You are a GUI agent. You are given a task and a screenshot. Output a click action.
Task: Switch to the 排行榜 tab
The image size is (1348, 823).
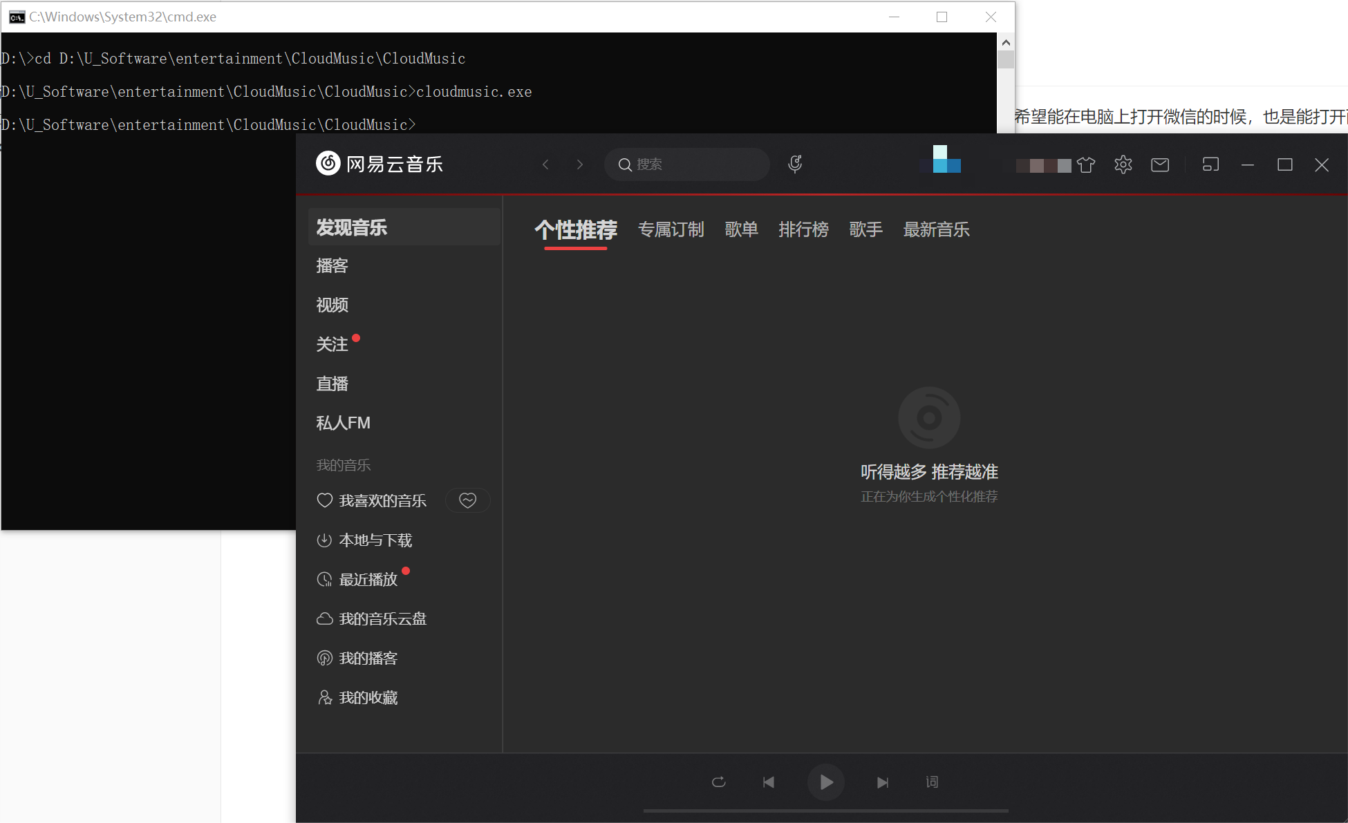(x=803, y=229)
